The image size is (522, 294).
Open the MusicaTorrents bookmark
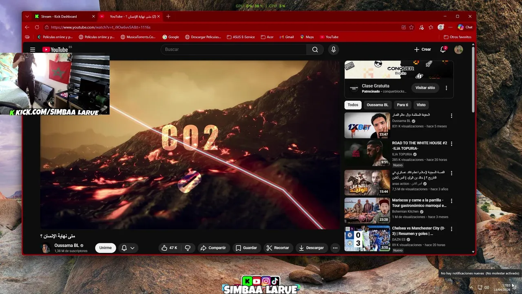(x=138, y=37)
